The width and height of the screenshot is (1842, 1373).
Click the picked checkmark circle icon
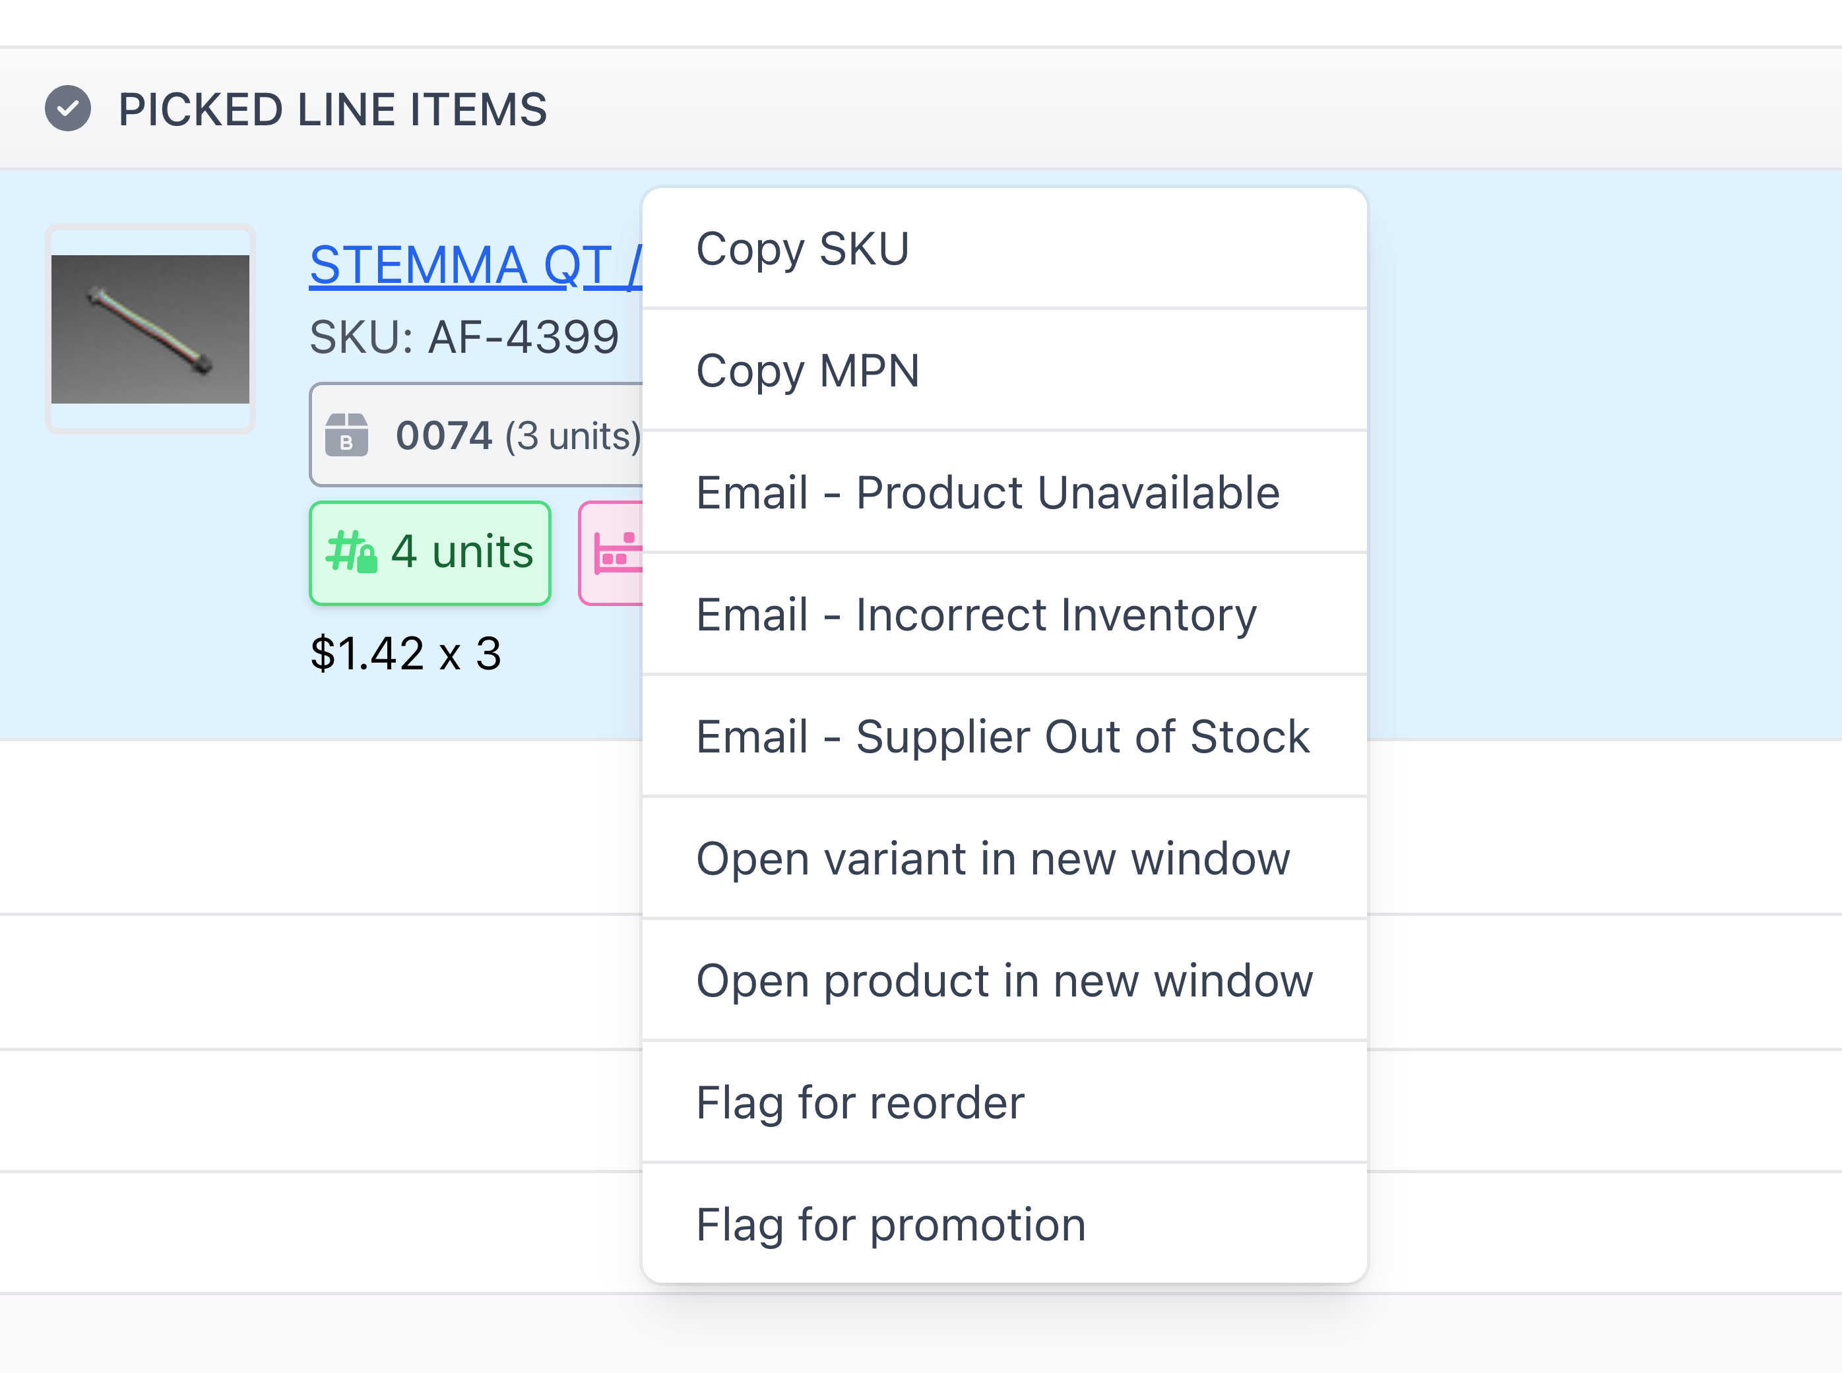tap(67, 108)
